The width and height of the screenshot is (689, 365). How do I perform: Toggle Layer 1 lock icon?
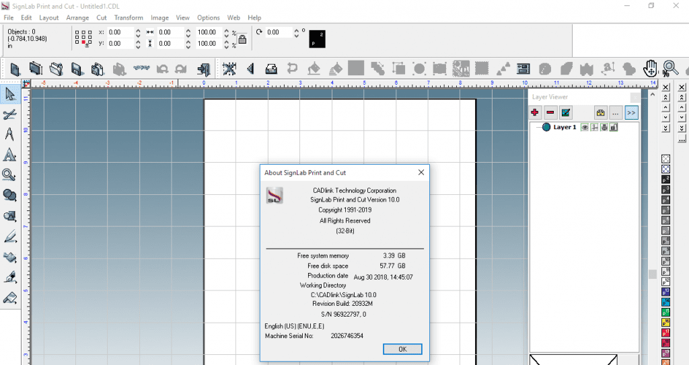[613, 127]
